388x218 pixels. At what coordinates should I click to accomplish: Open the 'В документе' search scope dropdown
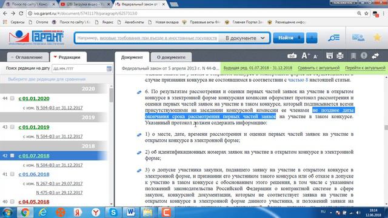tap(245, 38)
